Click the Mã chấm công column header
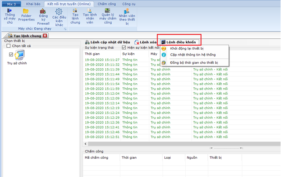This screenshot has width=281, height=177. (101, 157)
